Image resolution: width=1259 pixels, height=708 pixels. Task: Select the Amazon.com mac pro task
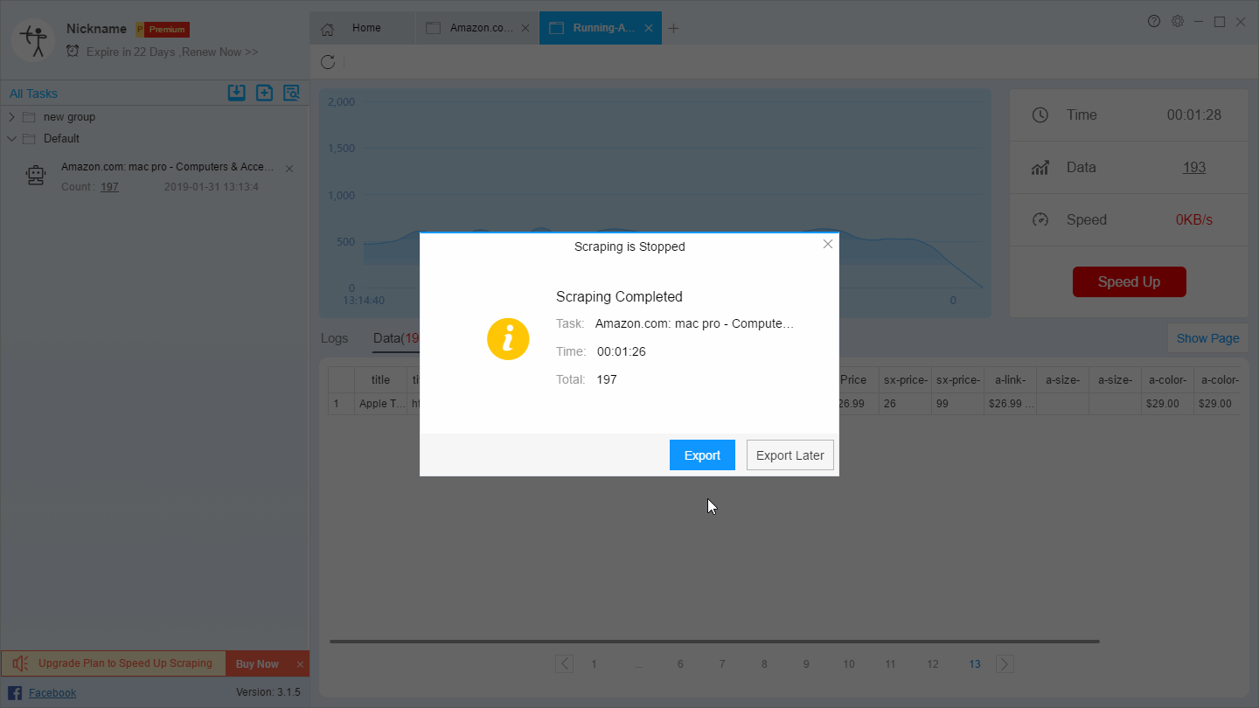tap(168, 167)
